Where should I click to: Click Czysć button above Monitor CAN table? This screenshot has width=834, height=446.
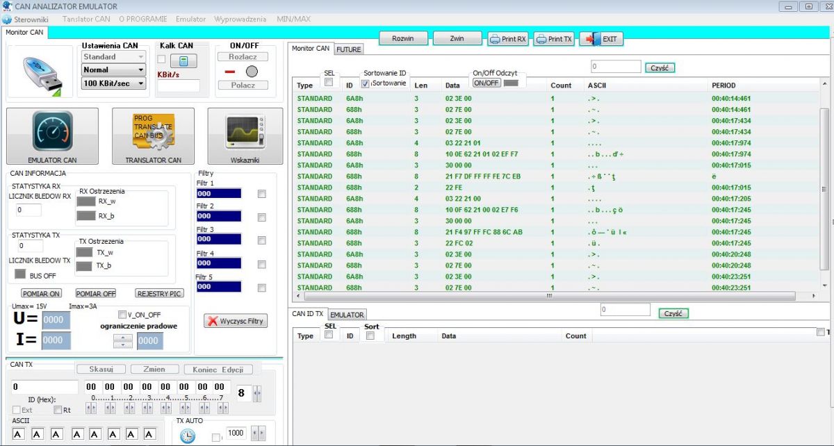(660, 67)
